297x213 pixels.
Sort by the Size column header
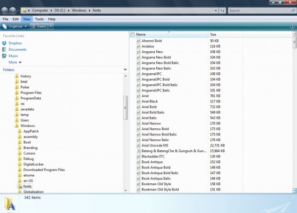coord(226,34)
